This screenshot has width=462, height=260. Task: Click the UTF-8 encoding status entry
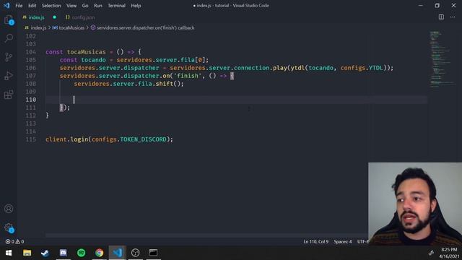pyautogui.click(x=363, y=242)
